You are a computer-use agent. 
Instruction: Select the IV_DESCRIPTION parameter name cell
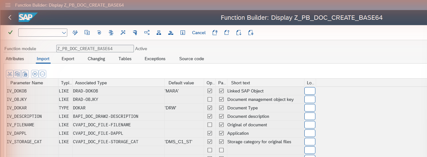click(32, 116)
